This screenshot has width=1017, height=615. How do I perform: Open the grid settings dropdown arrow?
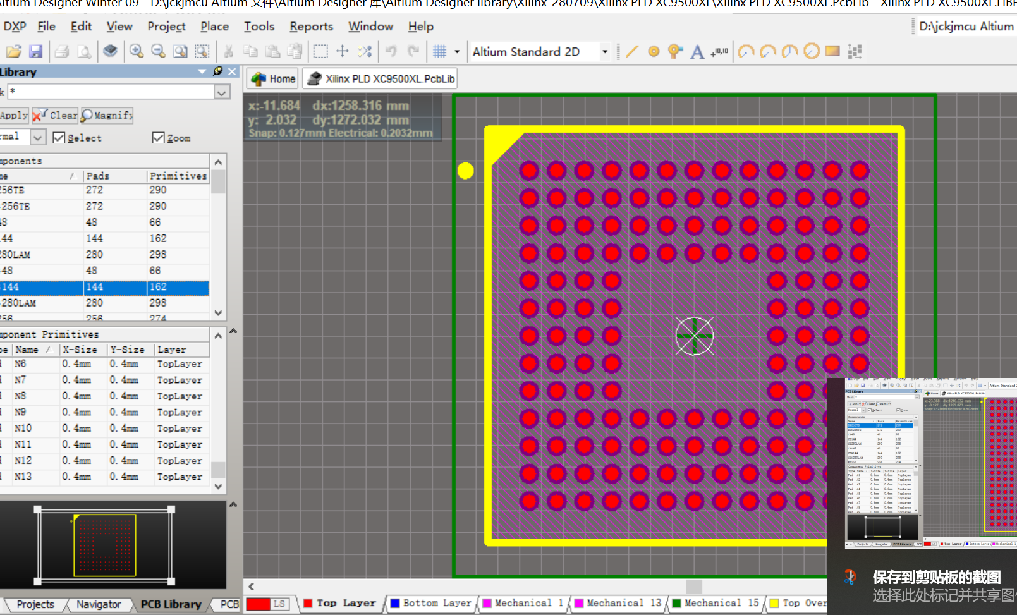457,52
